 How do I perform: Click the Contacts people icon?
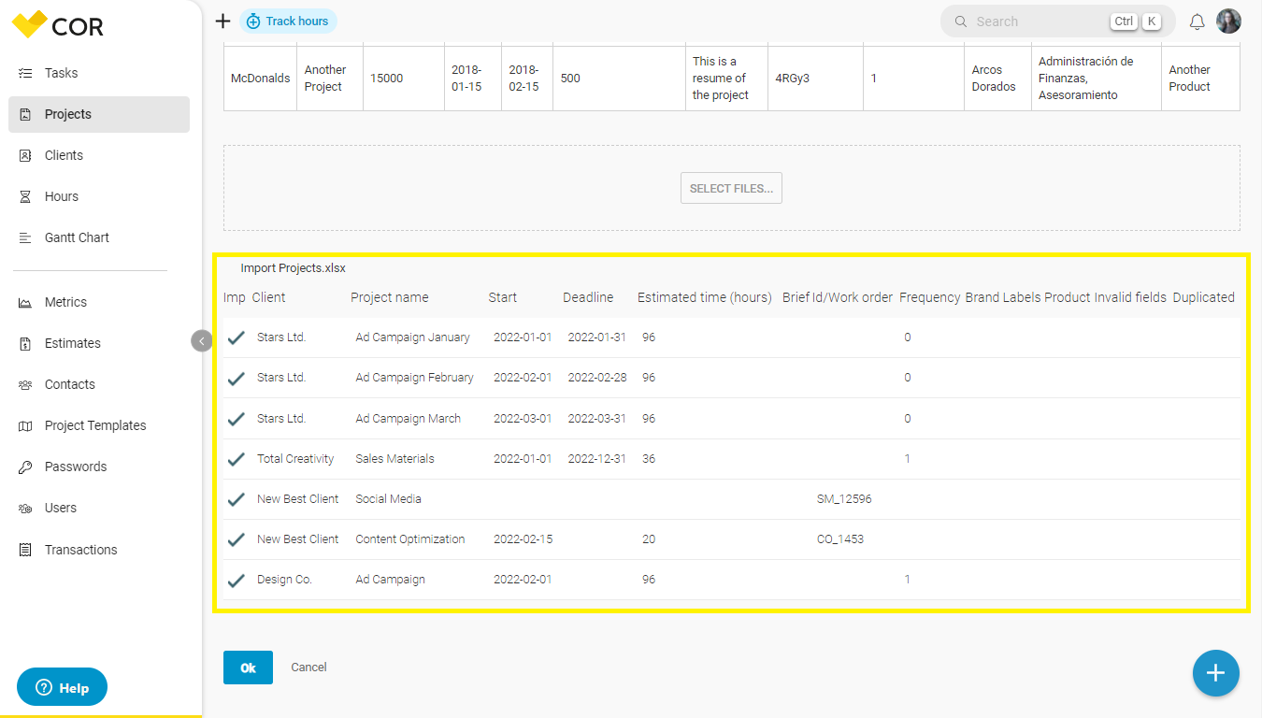(x=25, y=384)
